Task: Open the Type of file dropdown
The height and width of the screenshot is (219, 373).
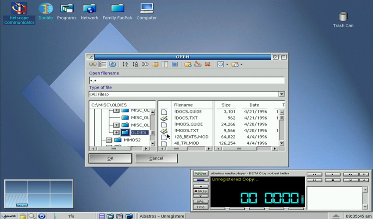Action: coord(282,94)
